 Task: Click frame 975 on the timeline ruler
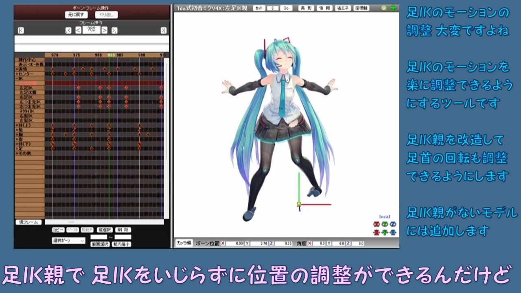tap(76, 55)
